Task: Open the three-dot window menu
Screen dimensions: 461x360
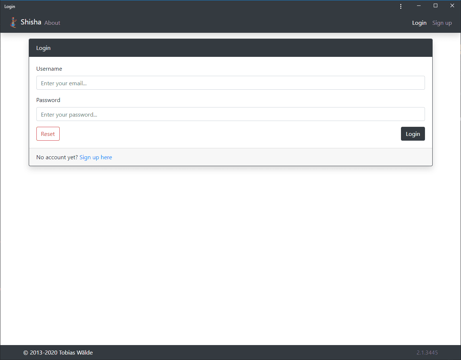Action: pyautogui.click(x=401, y=6)
